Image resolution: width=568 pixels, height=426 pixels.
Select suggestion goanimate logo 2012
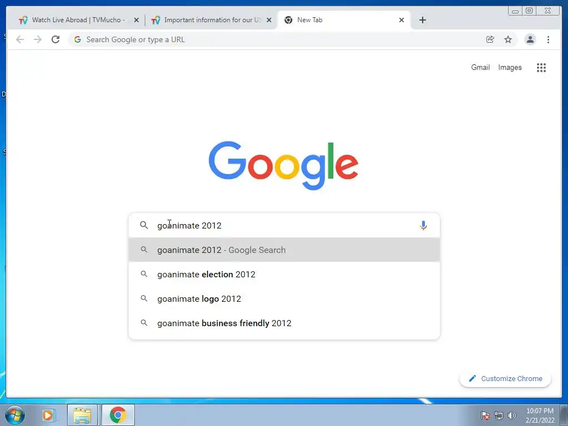click(x=285, y=298)
